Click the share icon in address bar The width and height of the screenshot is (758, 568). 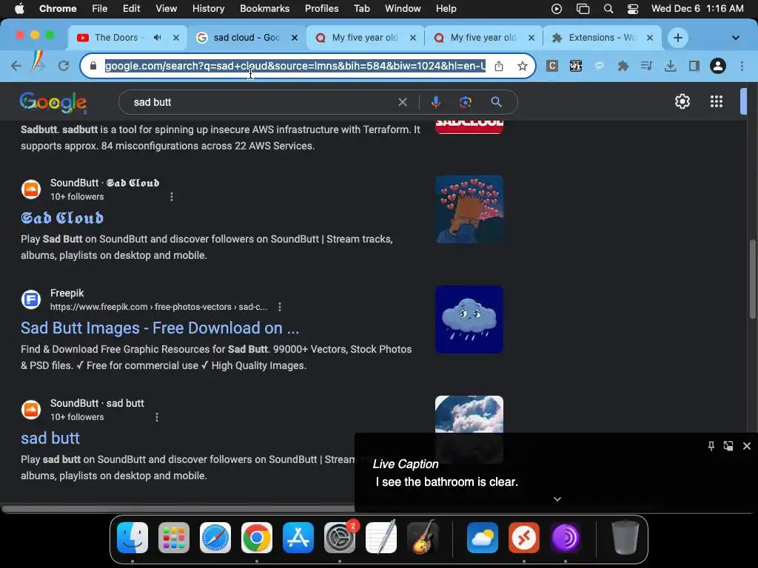click(x=499, y=66)
